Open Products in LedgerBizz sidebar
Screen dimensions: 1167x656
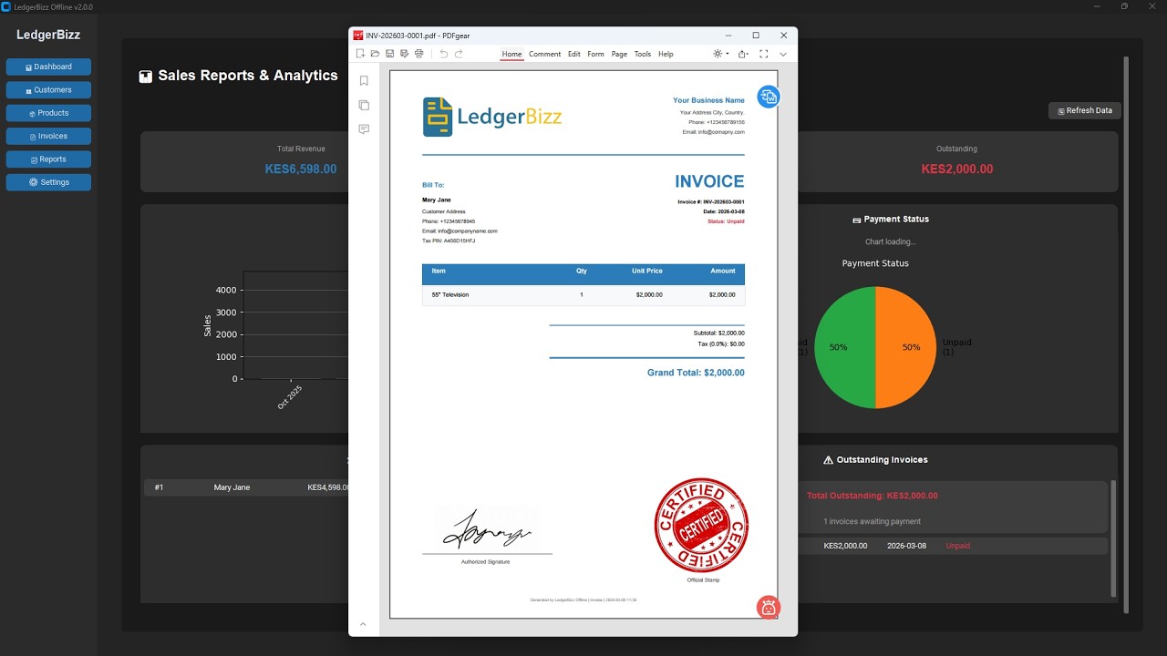tap(48, 113)
